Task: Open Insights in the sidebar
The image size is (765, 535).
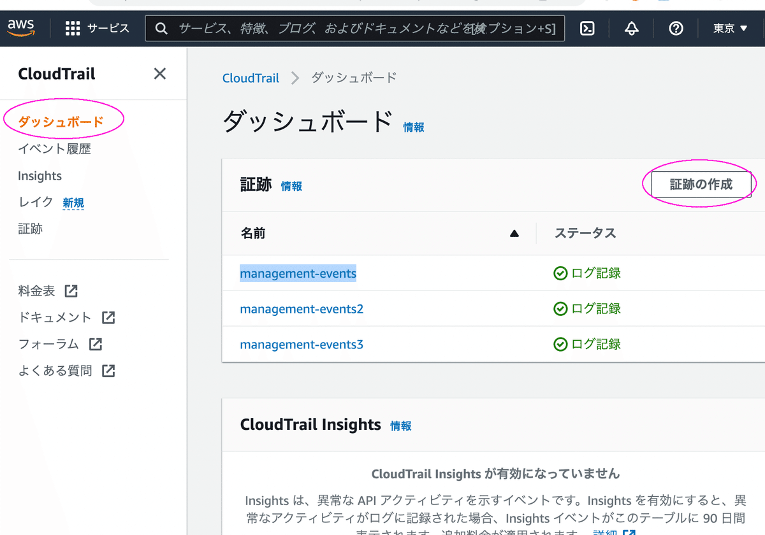Action: [40, 176]
